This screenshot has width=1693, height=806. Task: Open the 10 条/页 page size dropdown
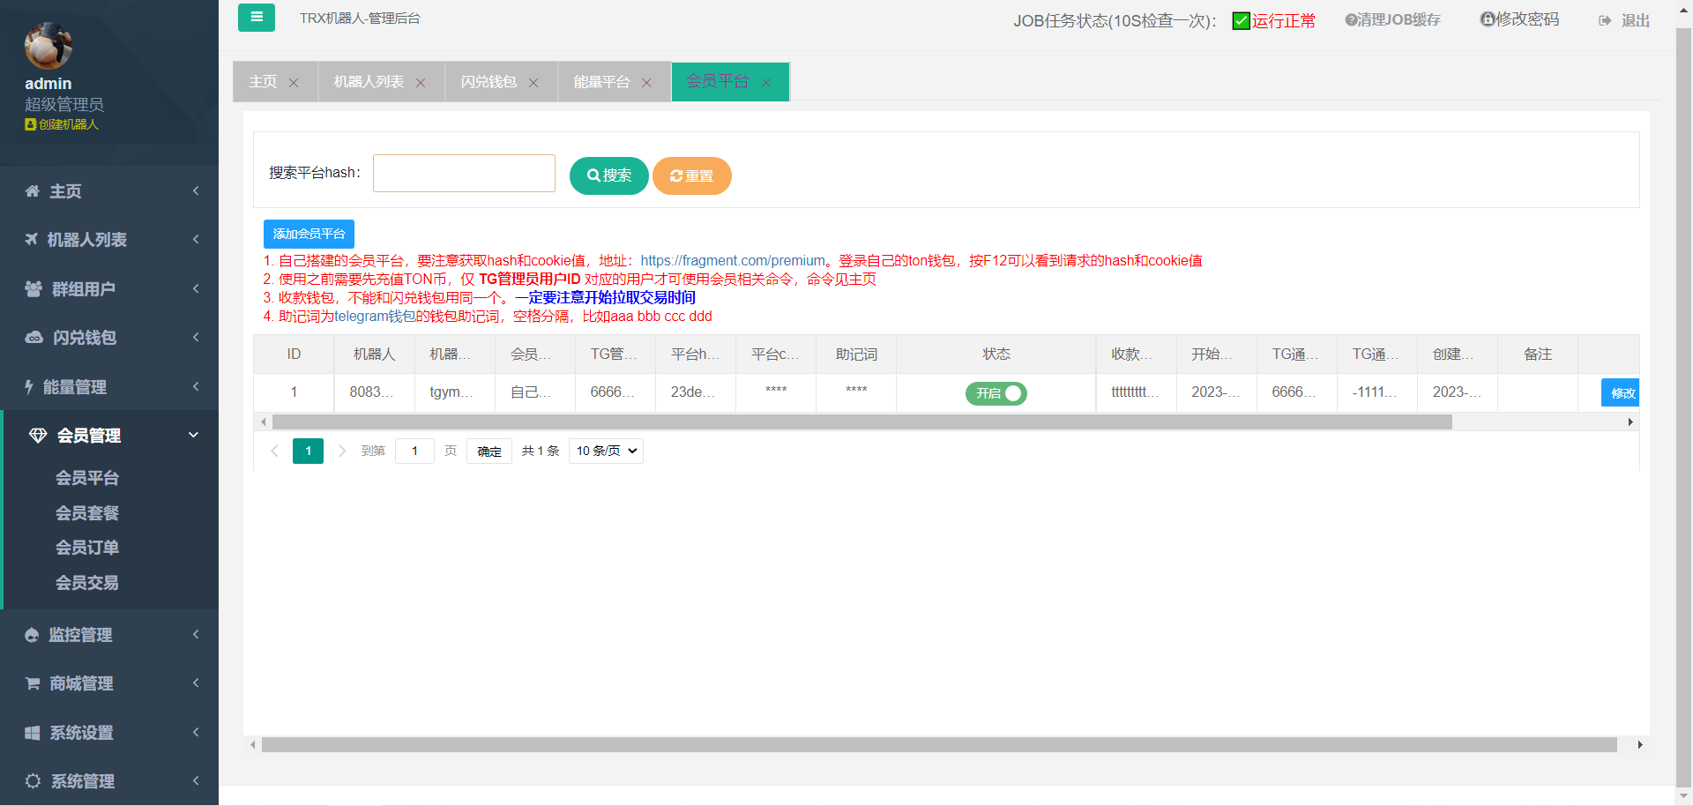606,451
